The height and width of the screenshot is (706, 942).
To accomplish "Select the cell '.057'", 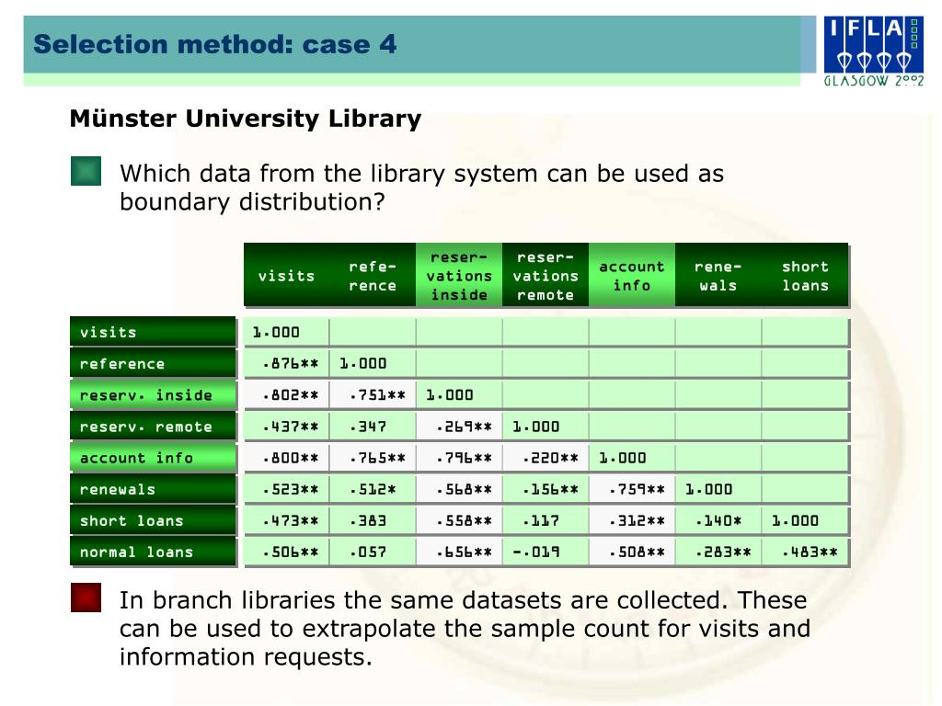I will (373, 552).
